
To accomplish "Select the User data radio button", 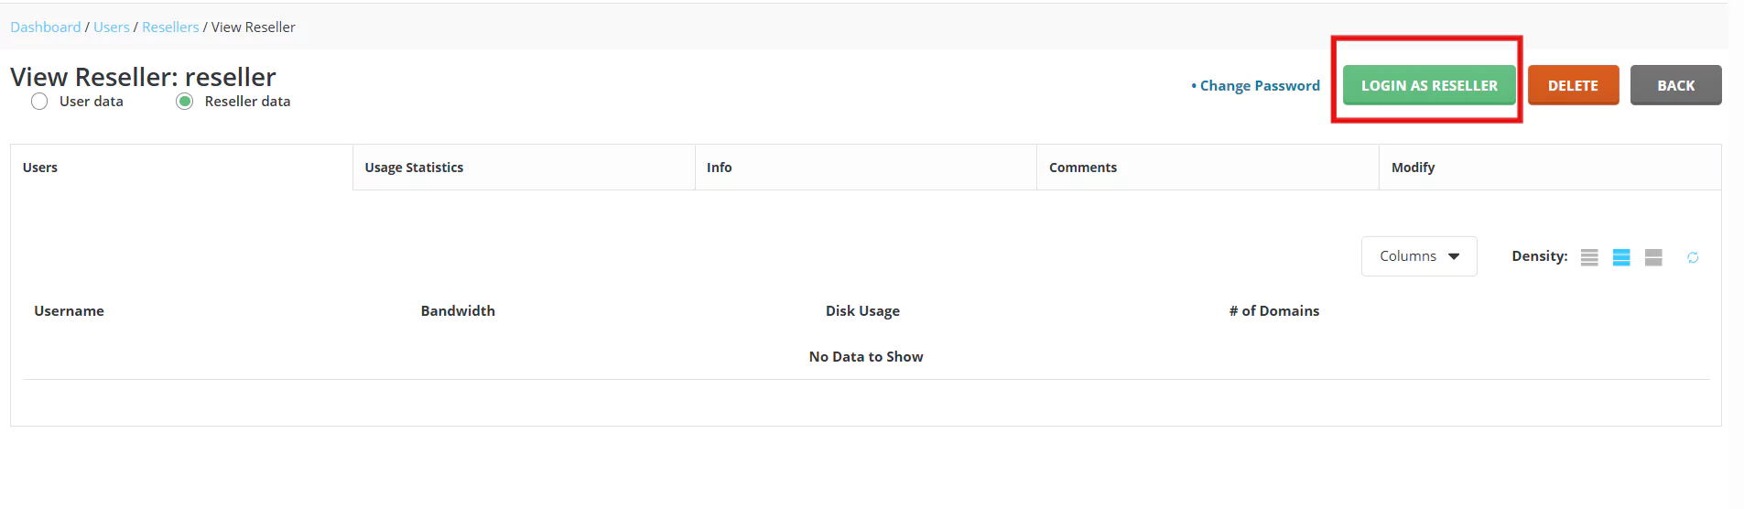I will tap(39, 102).
